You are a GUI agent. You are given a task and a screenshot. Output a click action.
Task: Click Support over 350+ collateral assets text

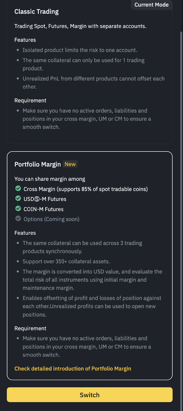click(x=66, y=261)
